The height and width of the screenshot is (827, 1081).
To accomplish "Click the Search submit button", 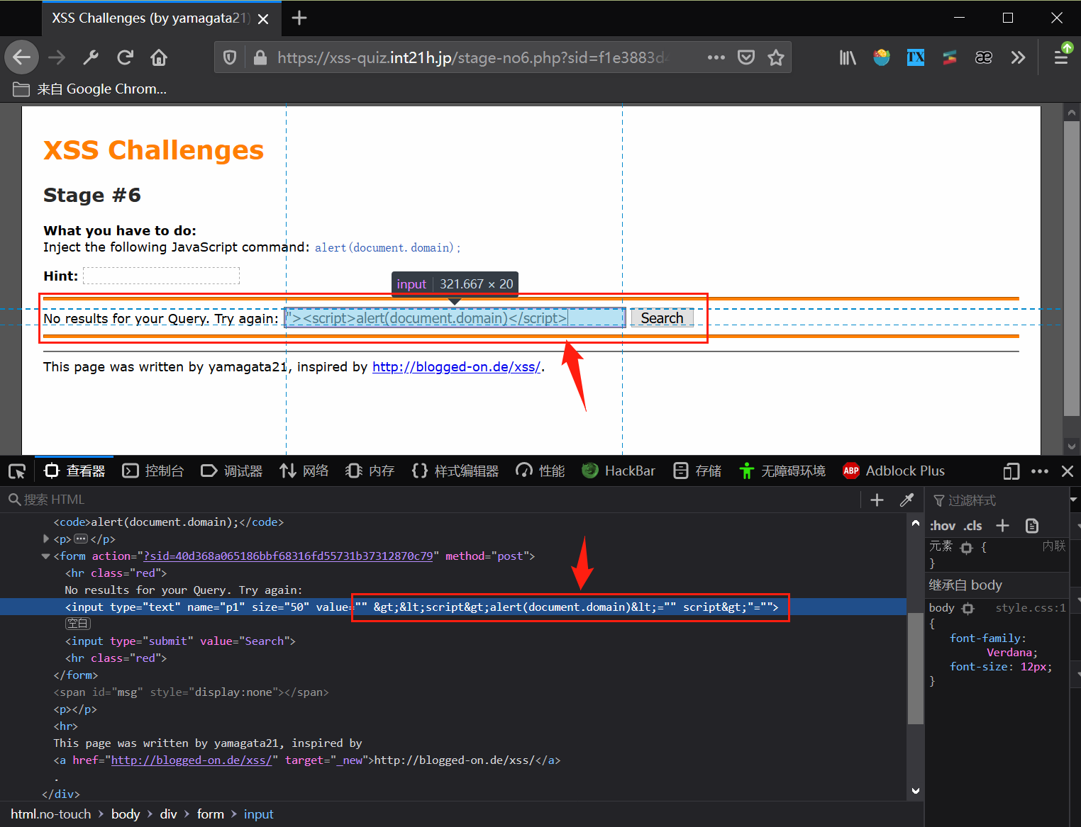I will [x=662, y=318].
